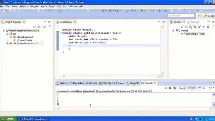Image resolution: width=215 pixels, height=121 pixels.
Task: Collapse the (default package) node
Action: pyautogui.click(x=11, y=37)
